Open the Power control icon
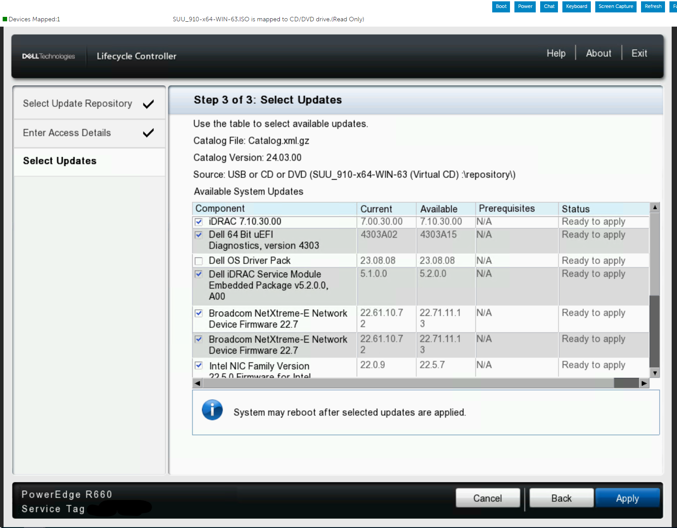The height and width of the screenshot is (528, 677). pyautogui.click(x=525, y=6)
